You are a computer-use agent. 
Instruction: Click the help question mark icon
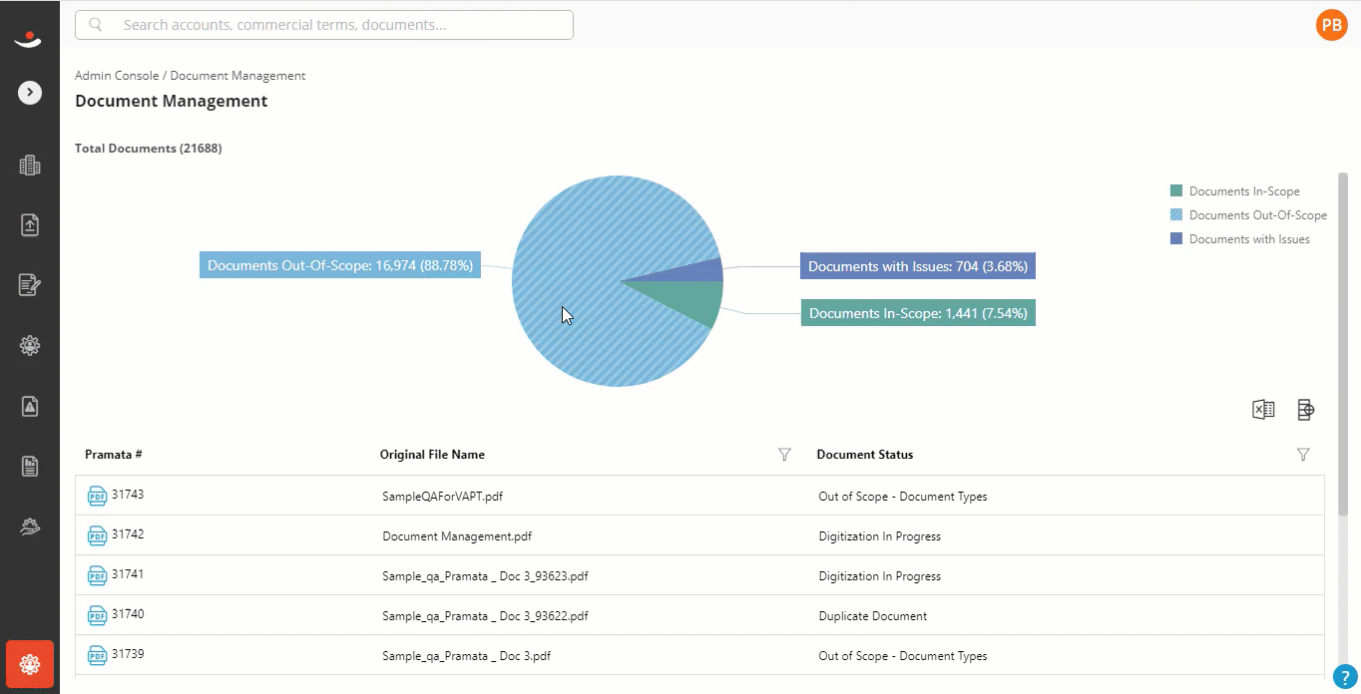pyautogui.click(x=1346, y=678)
